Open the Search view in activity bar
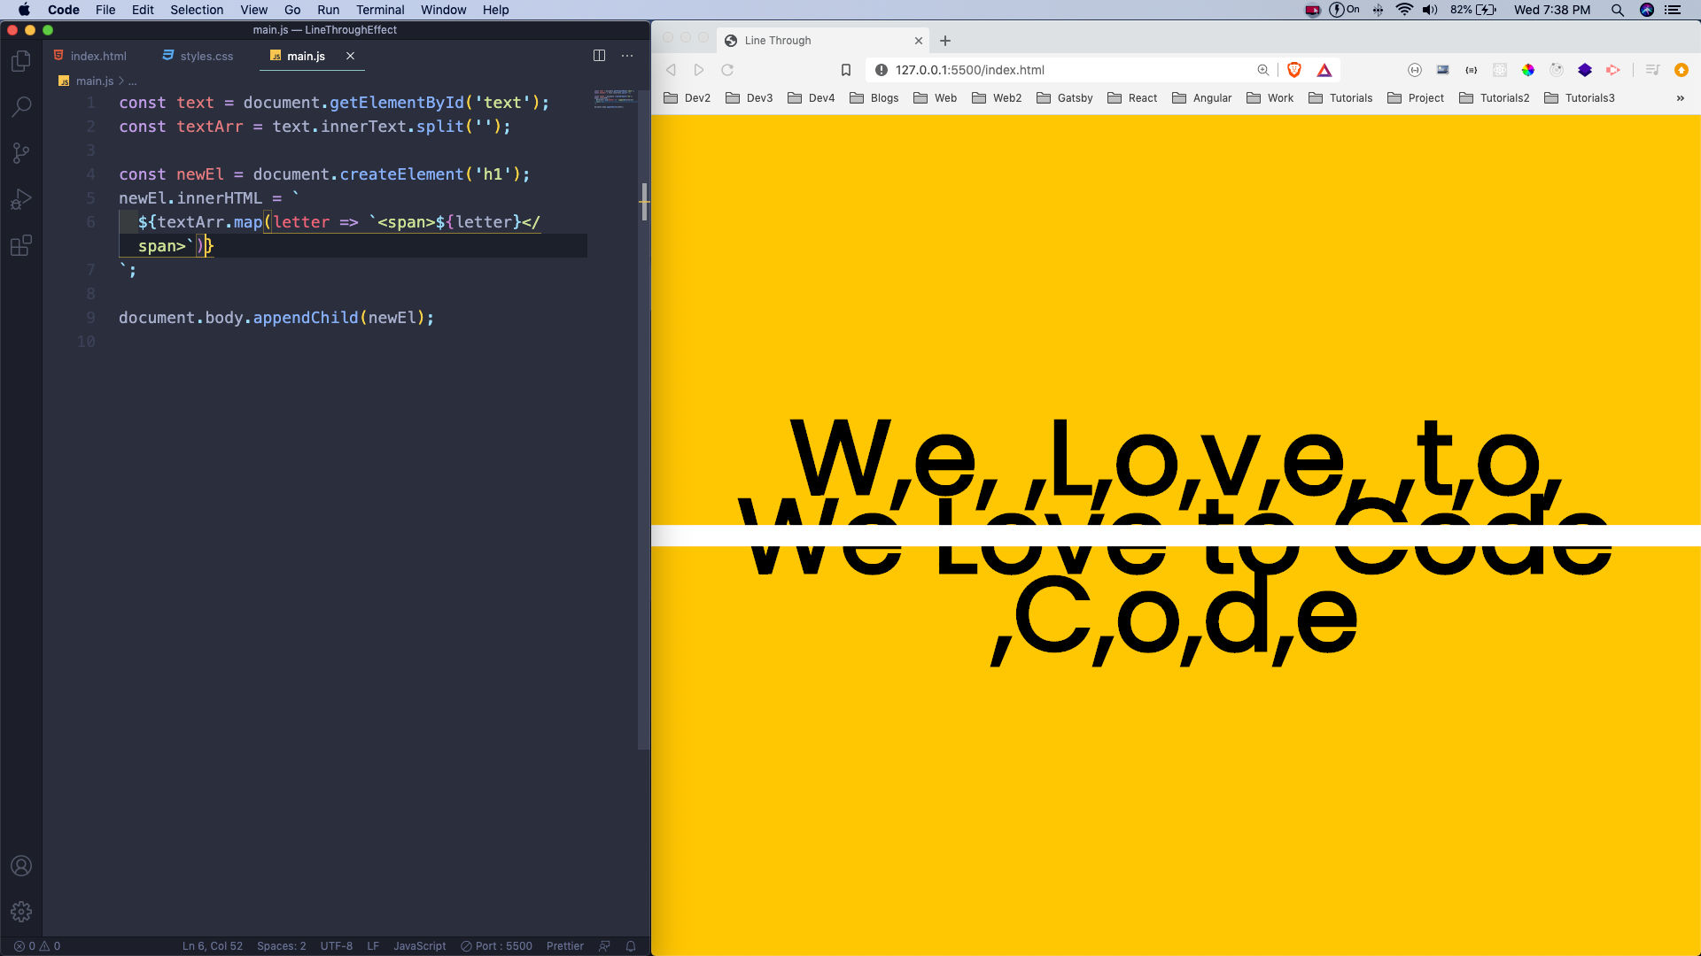The height and width of the screenshot is (956, 1701). pyautogui.click(x=21, y=107)
